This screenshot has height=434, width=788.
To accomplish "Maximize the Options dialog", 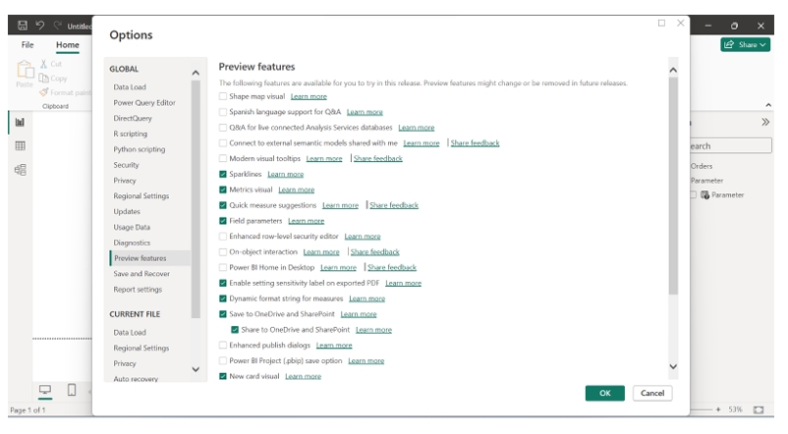I will pos(661,24).
